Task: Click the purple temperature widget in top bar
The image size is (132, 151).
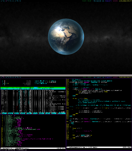Action: (x=109, y=1)
